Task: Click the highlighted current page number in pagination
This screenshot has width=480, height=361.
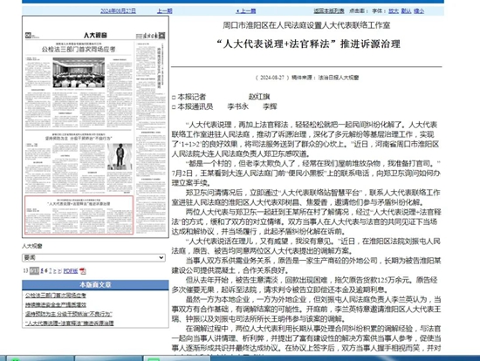Action: (x=34, y=270)
